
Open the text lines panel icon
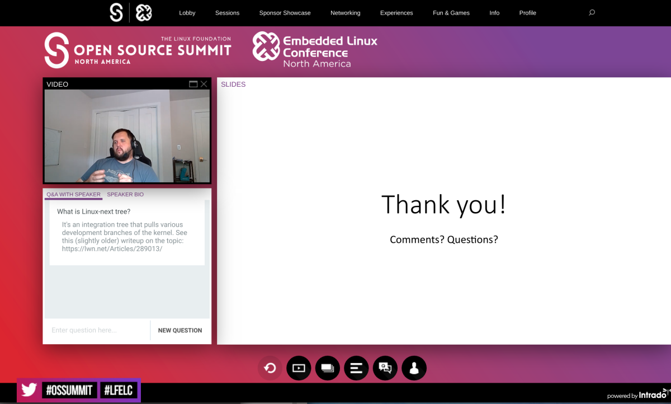(356, 368)
